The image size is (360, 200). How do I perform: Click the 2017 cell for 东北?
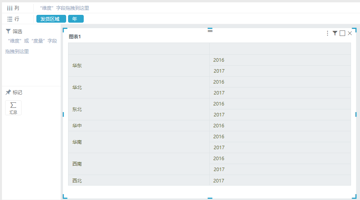click(x=280, y=115)
